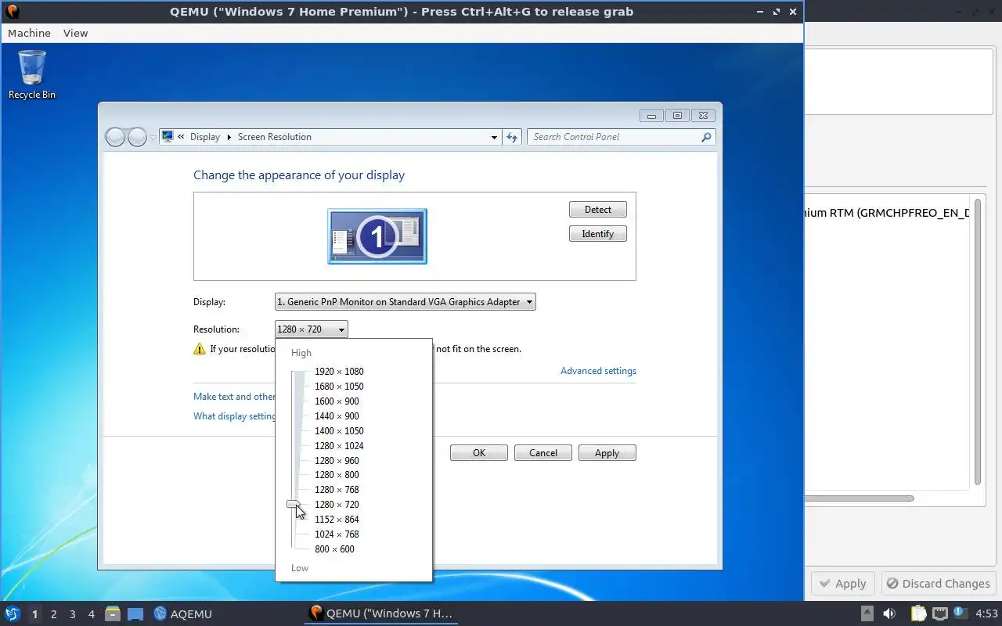Select the monitor 1 preview thumbnail
1002x626 pixels.
pyautogui.click(x=377, y=236)
